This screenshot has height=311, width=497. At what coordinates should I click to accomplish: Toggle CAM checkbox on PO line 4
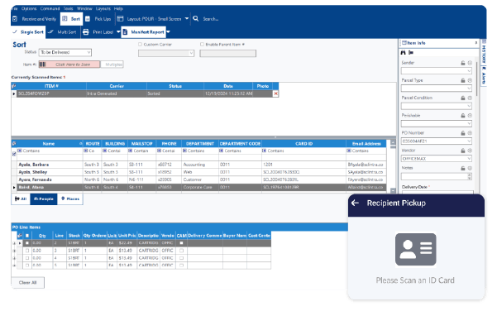click(x=182, y=258)
